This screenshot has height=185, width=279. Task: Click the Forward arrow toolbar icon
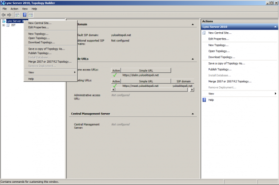tap(9, 15)
